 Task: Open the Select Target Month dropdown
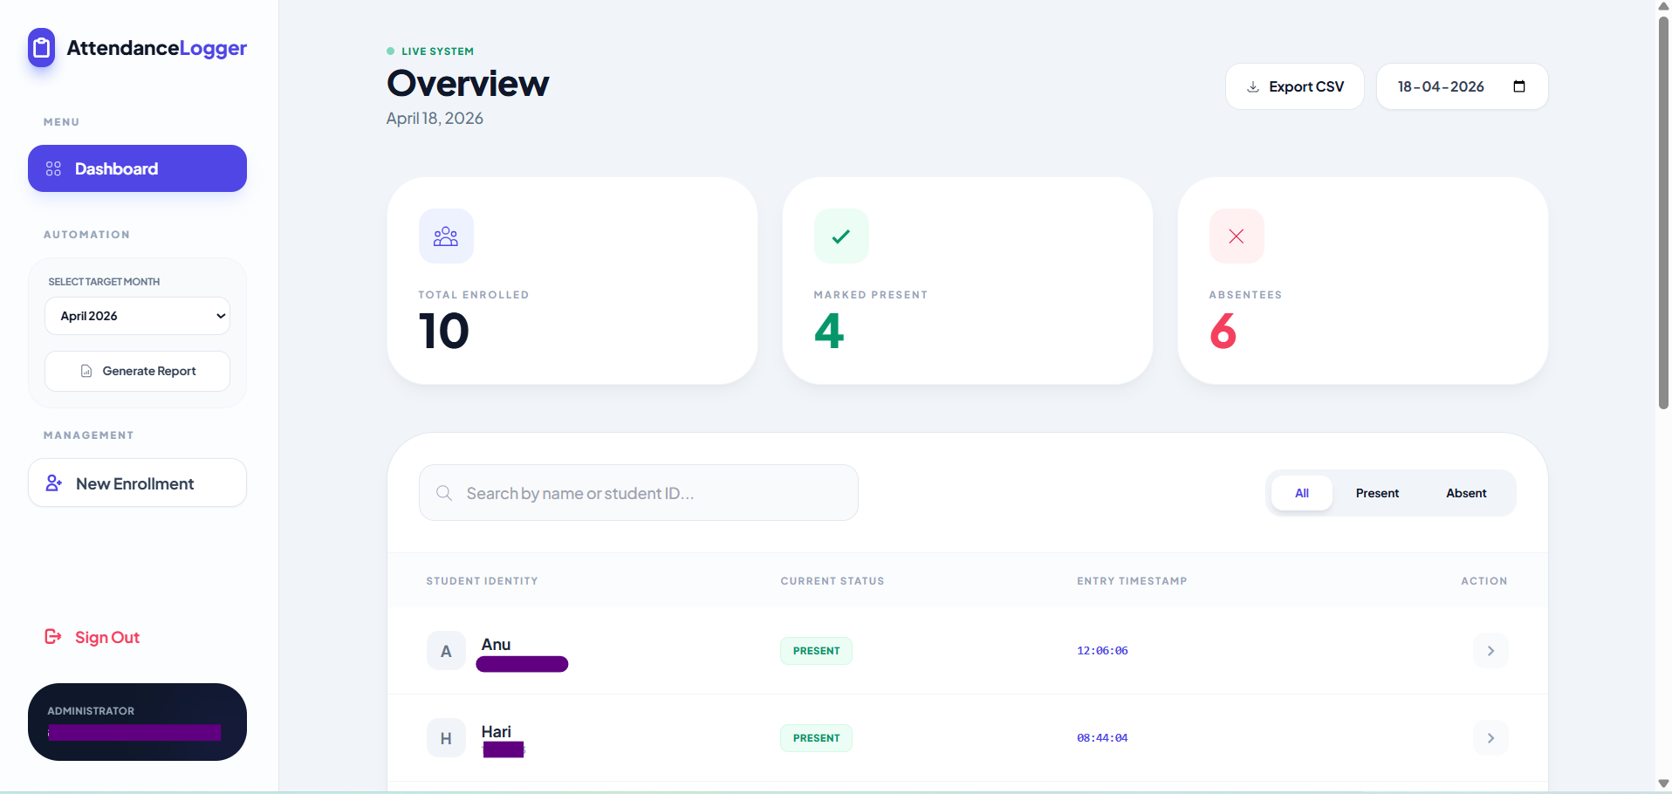(137, 315)
